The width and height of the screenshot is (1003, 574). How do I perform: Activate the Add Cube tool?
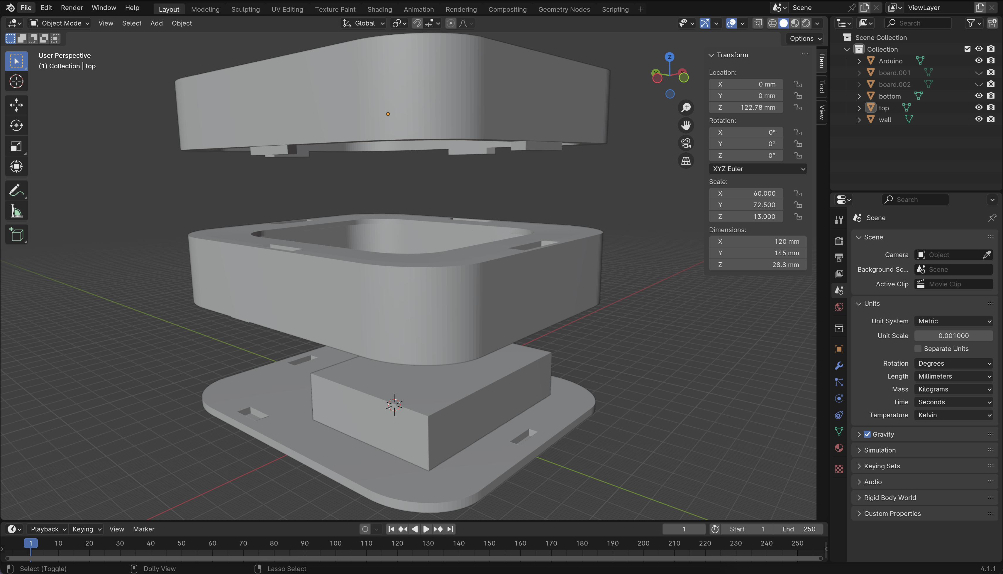coord(16,234)
